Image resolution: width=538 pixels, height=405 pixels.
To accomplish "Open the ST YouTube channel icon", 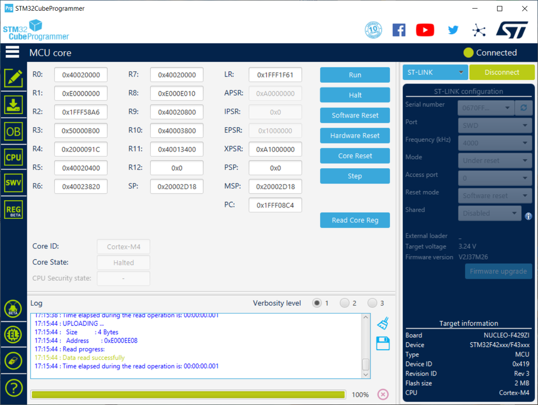I will 425,30.
